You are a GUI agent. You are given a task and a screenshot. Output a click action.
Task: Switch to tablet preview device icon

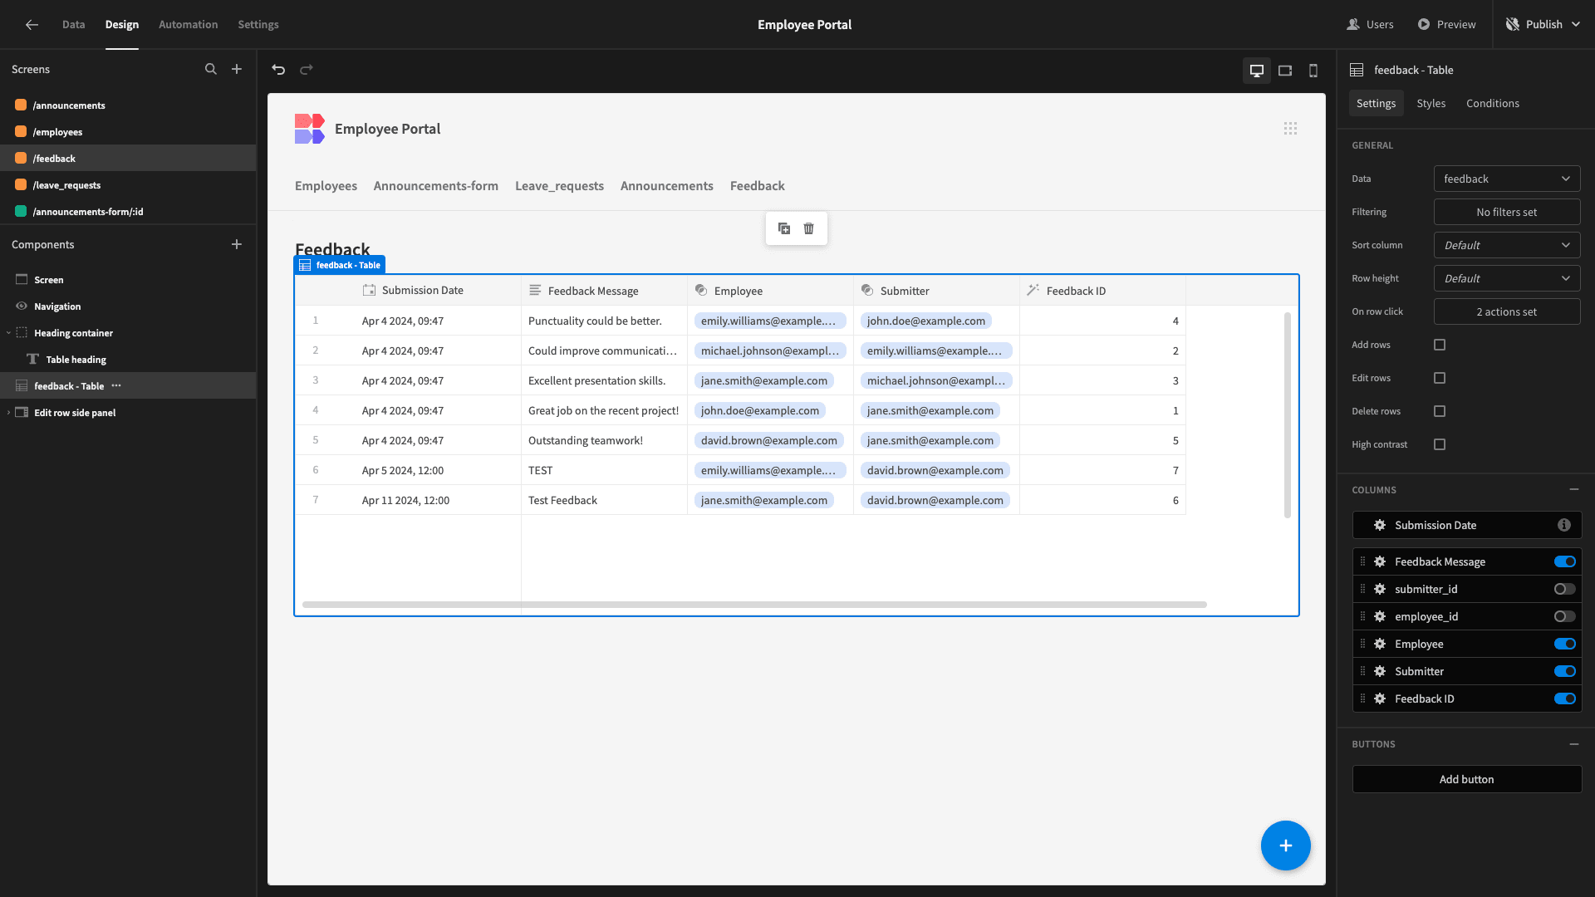[x=1285, y=71]
